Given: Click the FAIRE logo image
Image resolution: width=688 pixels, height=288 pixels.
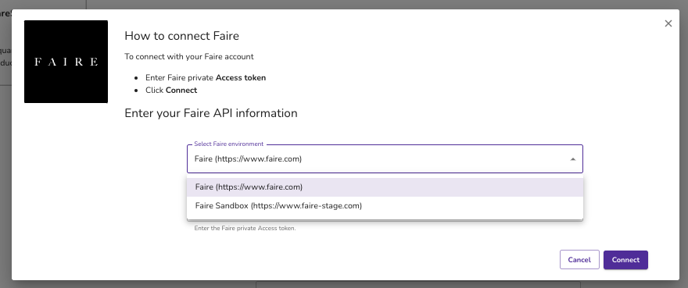Looking at the screenshot, I should point(66,62).
